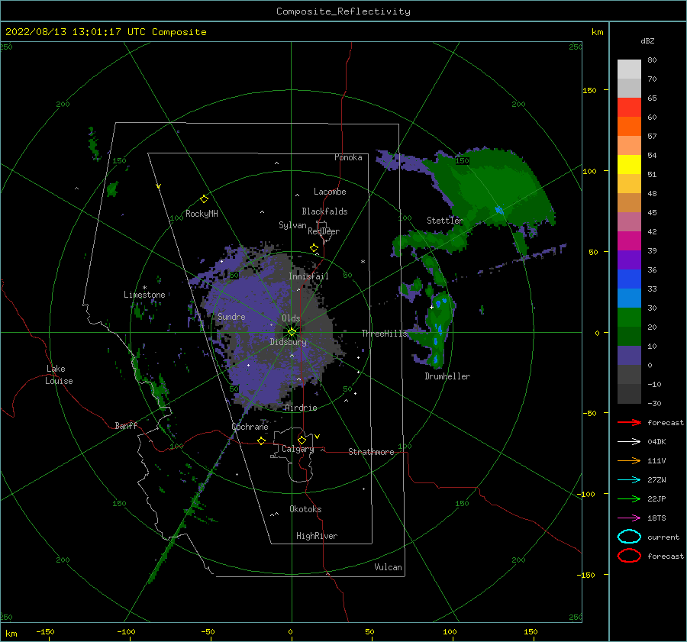Click the slate blue swatch above 0 dBZ
This screenshot has width=687, height=642.
pos(629,356)
